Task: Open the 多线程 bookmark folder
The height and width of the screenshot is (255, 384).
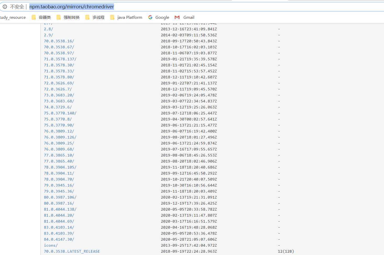Action: (x=95, y=17)
